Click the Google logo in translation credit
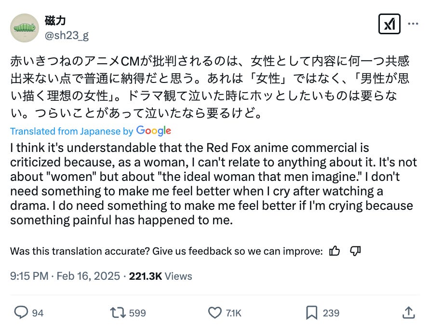 (x=154, y=131)
